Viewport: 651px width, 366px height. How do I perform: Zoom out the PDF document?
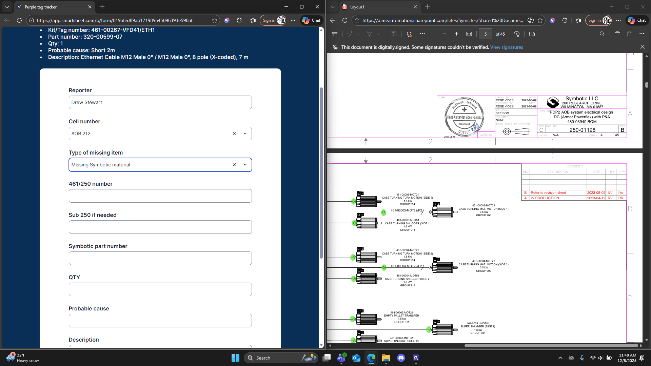pos(444,34)
